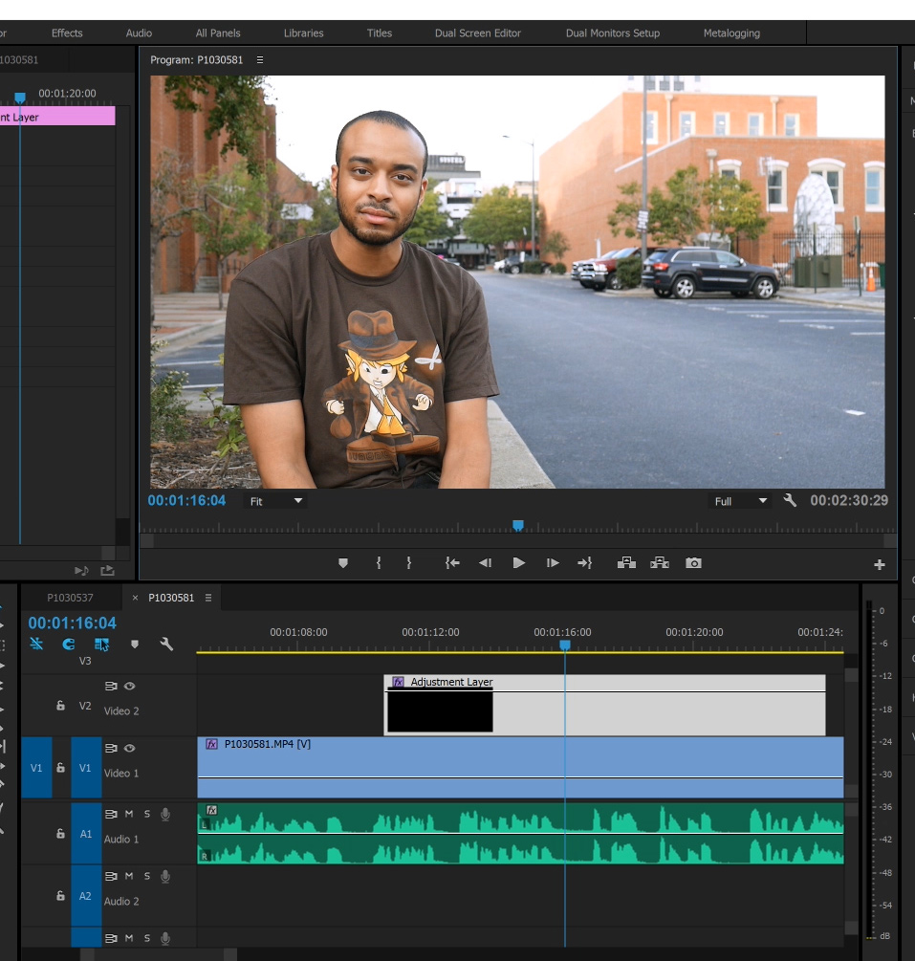Image resolution: width=915 pixels, height=961 pixels.
Task: Switch to Dual Screen Editor workspace
Action: click(x=478, y=33)
